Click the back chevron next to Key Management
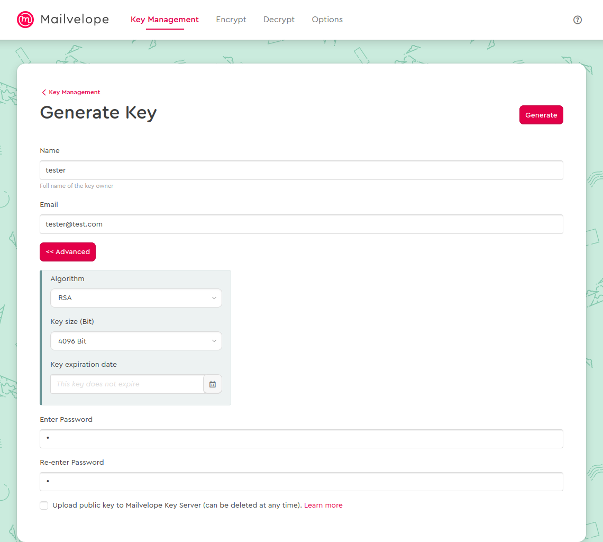 43,92
